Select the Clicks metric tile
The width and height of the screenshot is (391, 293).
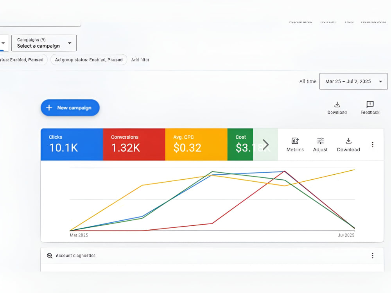click(x=72, y=145)
